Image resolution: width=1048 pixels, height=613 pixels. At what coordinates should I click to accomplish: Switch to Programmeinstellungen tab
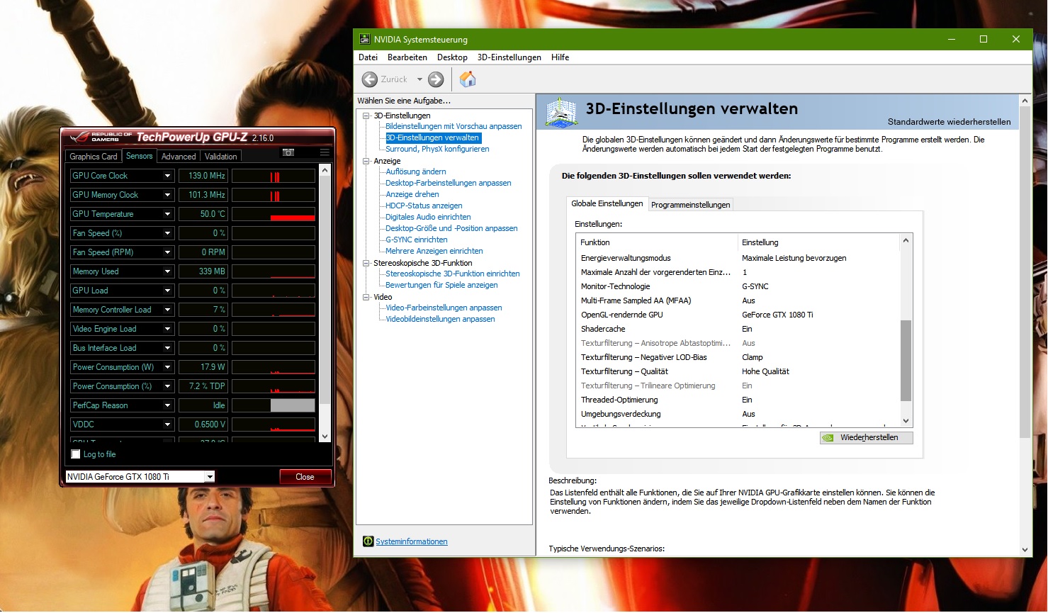[691, 205]
